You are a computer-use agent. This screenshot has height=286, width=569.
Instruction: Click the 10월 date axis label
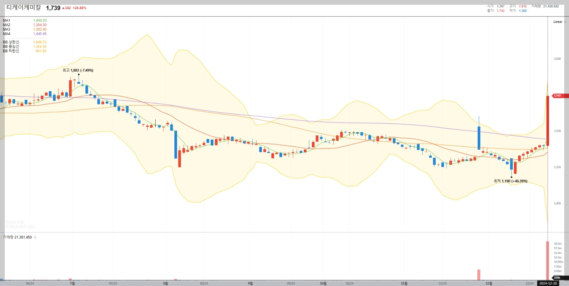tap(323, 283)
